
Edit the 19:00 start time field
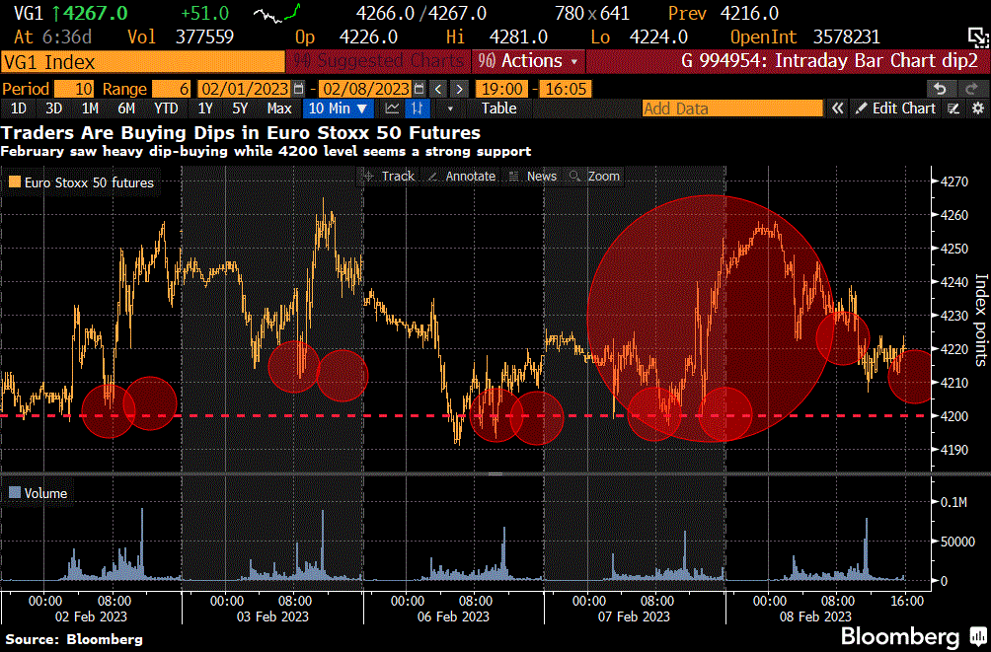point(501,89)
